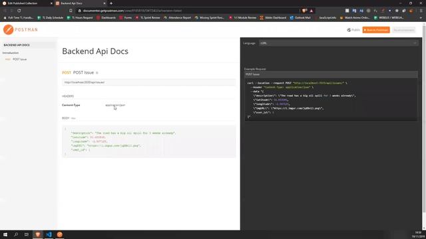Close the Backend Api Docs browser tab
Viewport: 426px width, 239px height.
pyautogui.click(x=105, y=3)
